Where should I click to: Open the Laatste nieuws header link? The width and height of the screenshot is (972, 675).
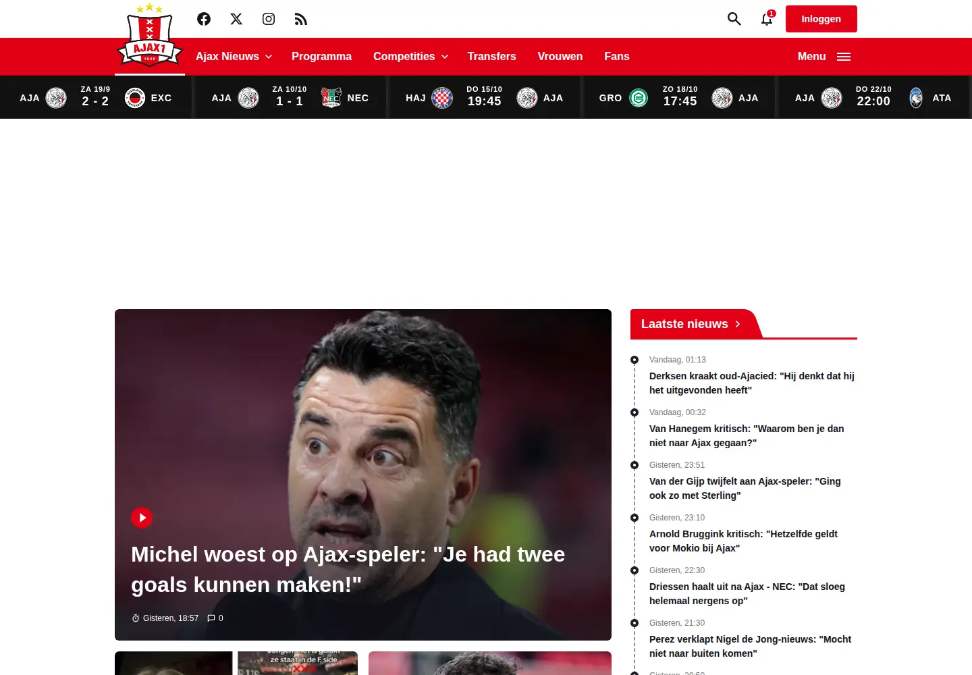click(691, 324)
